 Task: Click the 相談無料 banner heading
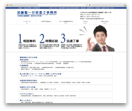pyautogui.click(x=29, y=41)
